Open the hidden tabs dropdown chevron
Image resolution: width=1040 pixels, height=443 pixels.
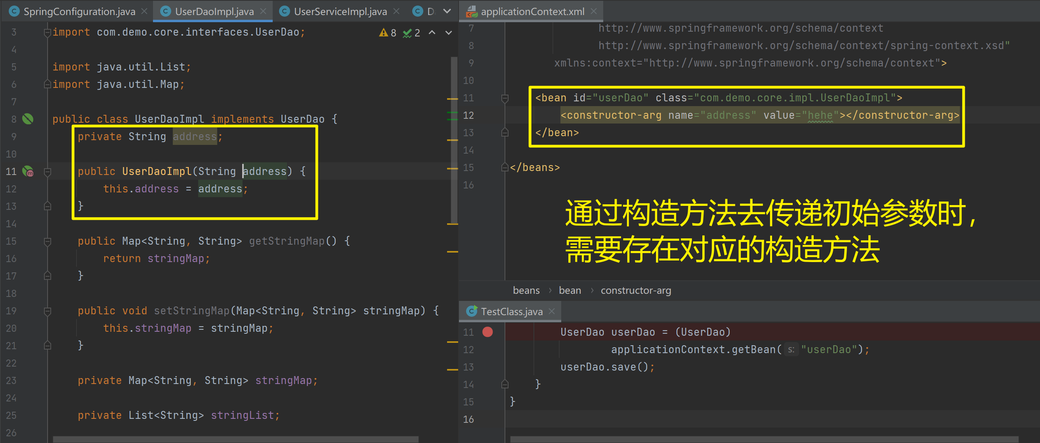[447, 11]
